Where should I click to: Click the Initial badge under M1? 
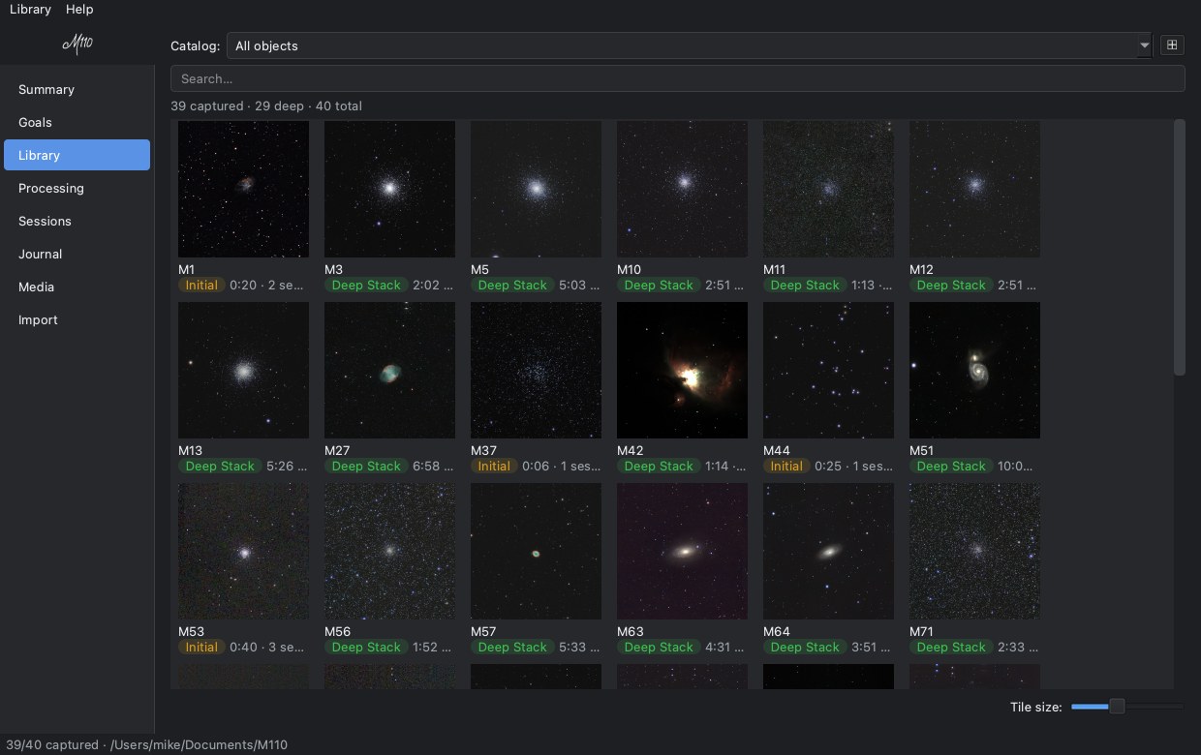[201, 286]
